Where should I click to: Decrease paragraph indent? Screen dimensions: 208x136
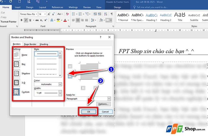click(95, 14)
